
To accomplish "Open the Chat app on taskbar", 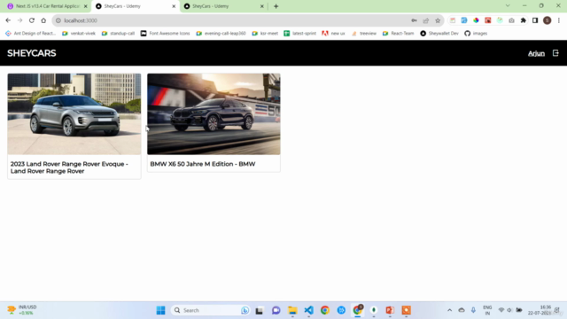I will [276, 310].
